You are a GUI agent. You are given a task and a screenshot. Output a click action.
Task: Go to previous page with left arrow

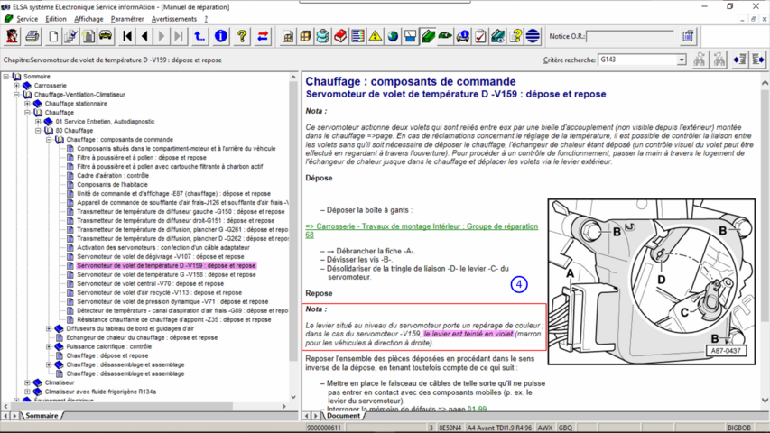pos(144,36)
